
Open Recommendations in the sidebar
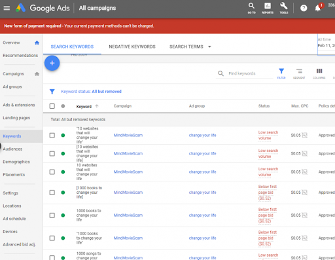[x=20, y=56]
